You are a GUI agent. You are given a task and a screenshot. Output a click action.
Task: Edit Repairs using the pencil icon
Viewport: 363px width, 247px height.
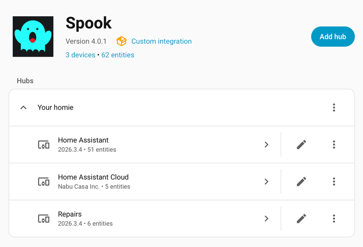click(301, 218)
